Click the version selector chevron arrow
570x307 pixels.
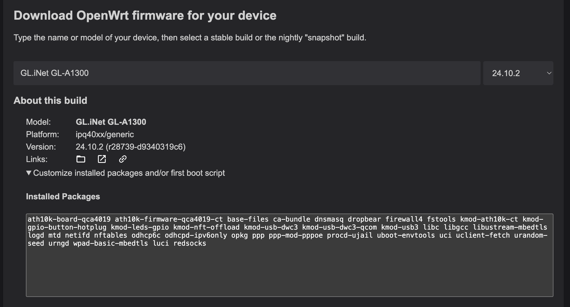(549, 73)
